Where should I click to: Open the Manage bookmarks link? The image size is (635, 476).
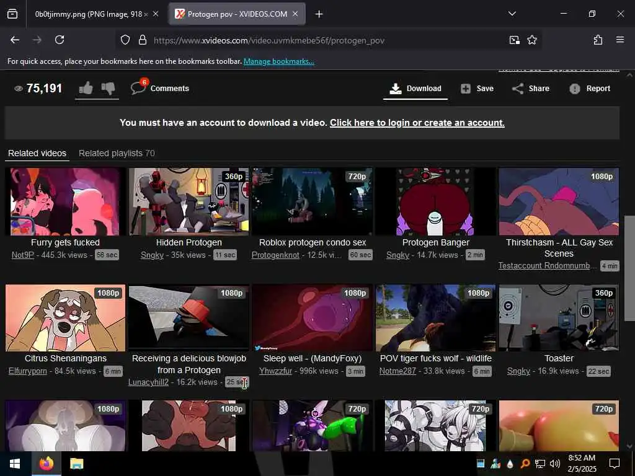[x=278, y=61]
